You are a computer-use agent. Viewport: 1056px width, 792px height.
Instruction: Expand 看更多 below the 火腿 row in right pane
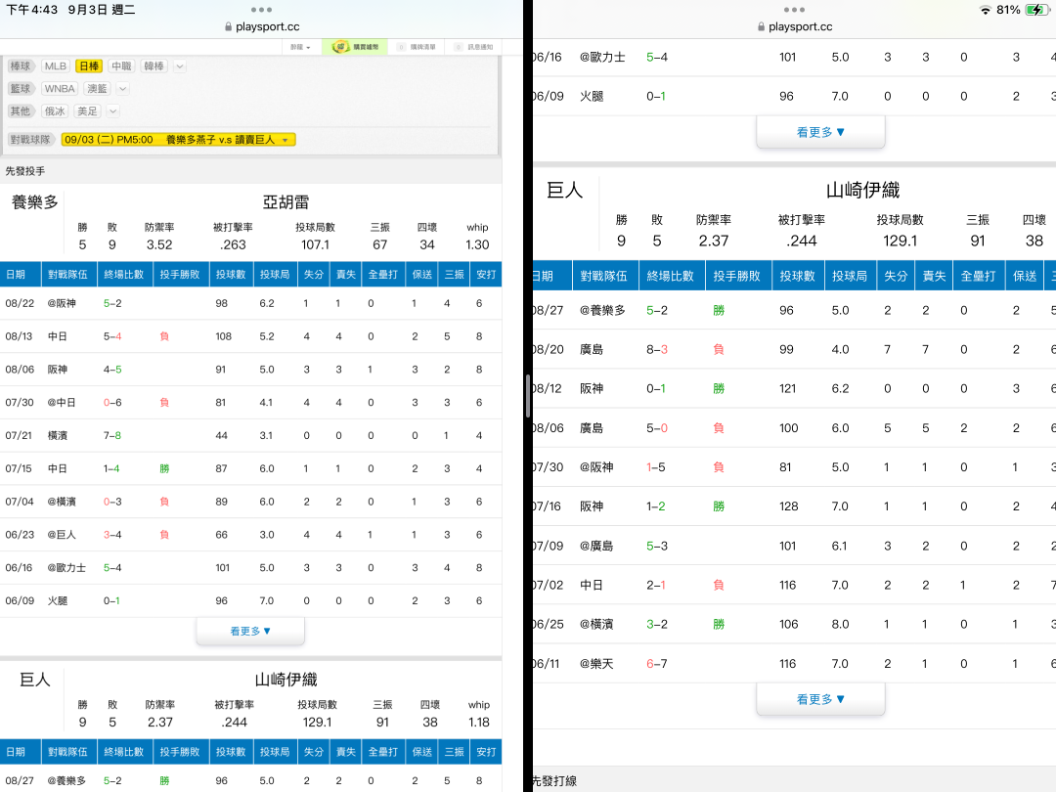coord(820,132)
